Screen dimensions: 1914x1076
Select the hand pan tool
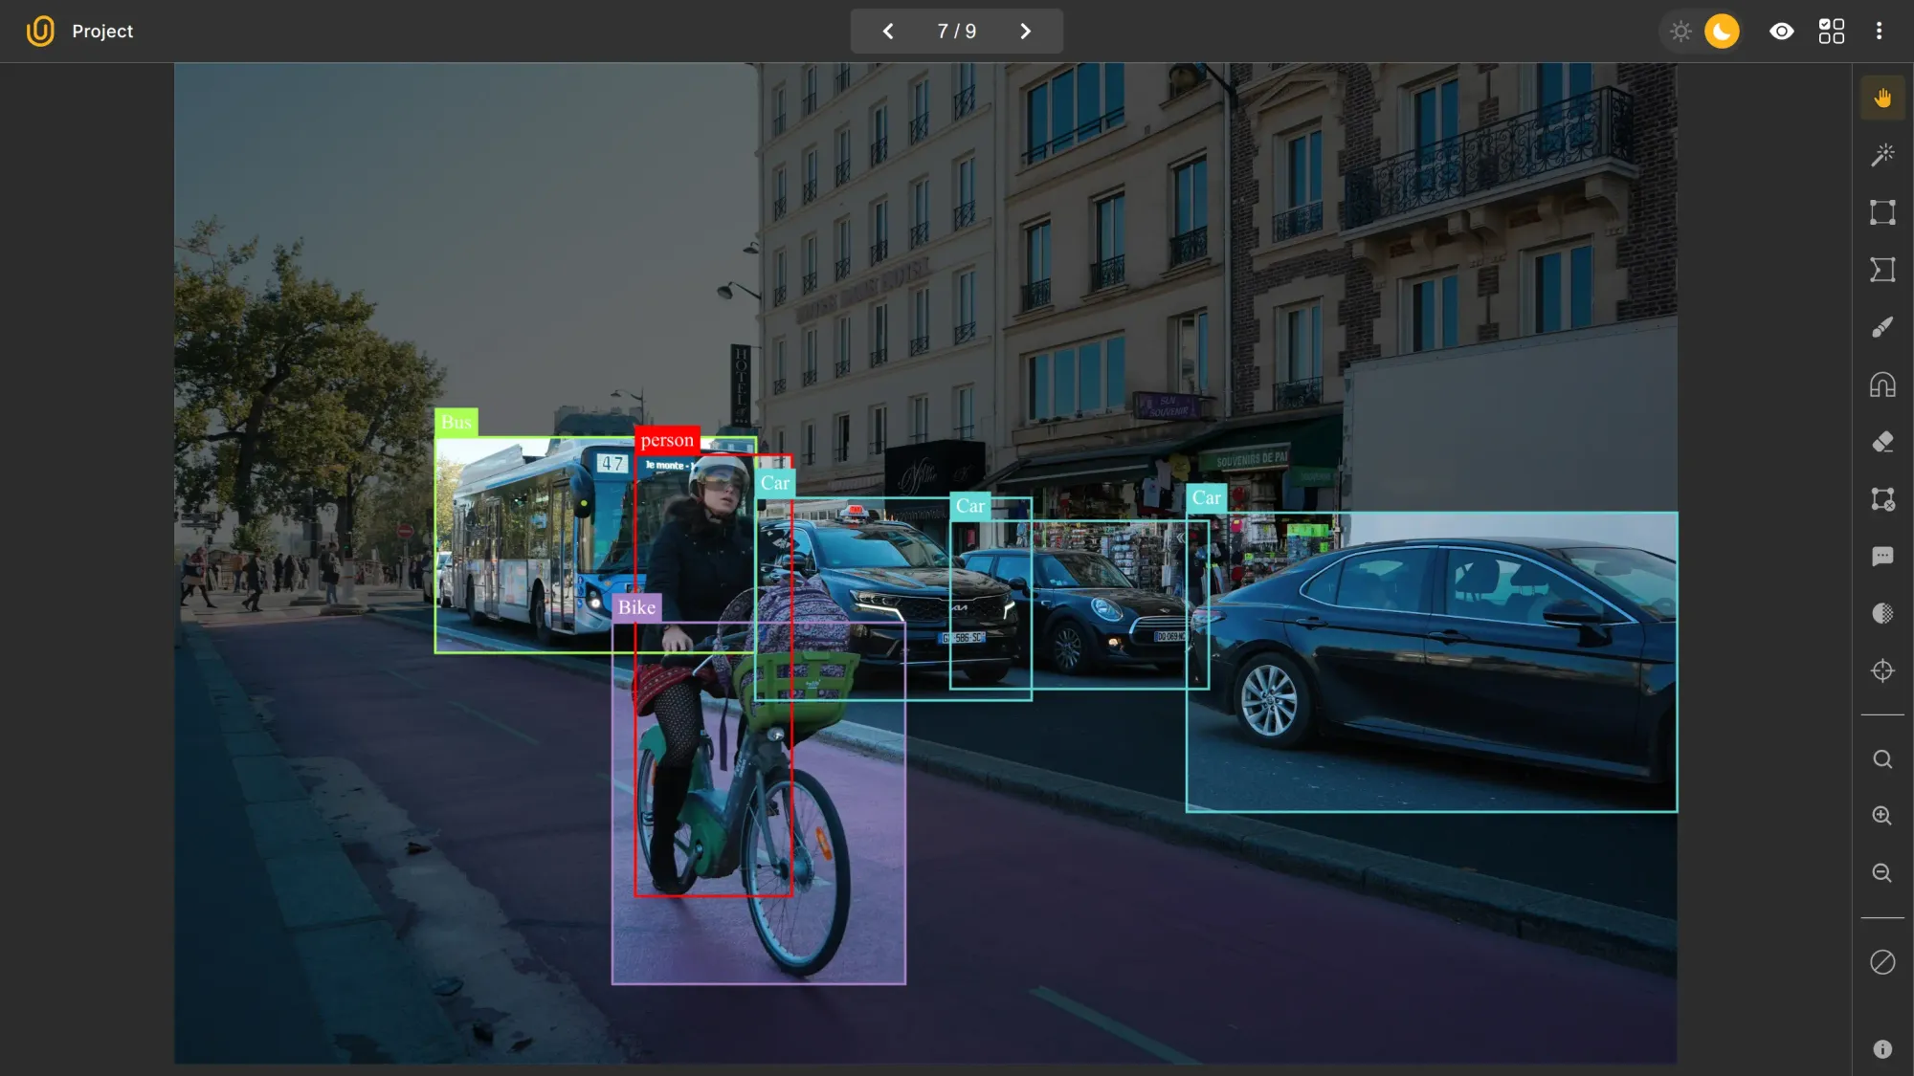1881,97
